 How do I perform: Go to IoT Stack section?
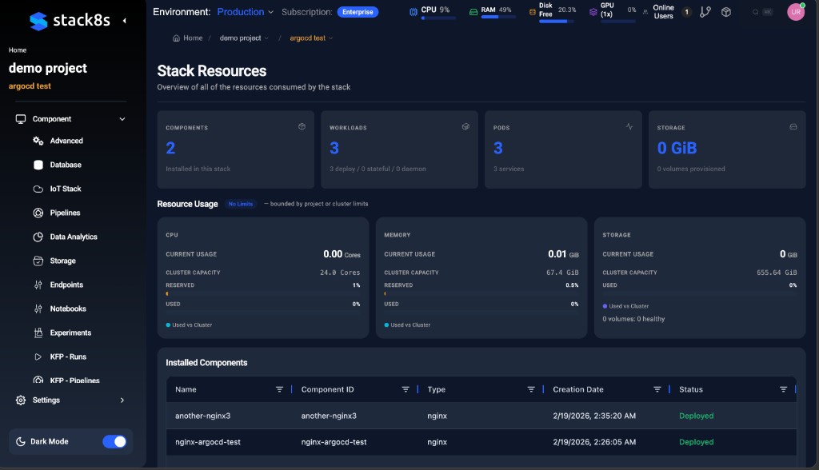coord(66,189)
